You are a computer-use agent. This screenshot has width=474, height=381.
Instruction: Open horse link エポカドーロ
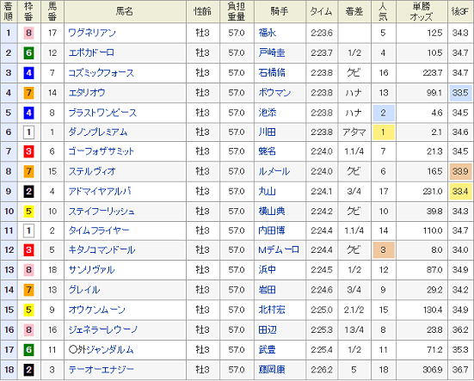[91, 52]
